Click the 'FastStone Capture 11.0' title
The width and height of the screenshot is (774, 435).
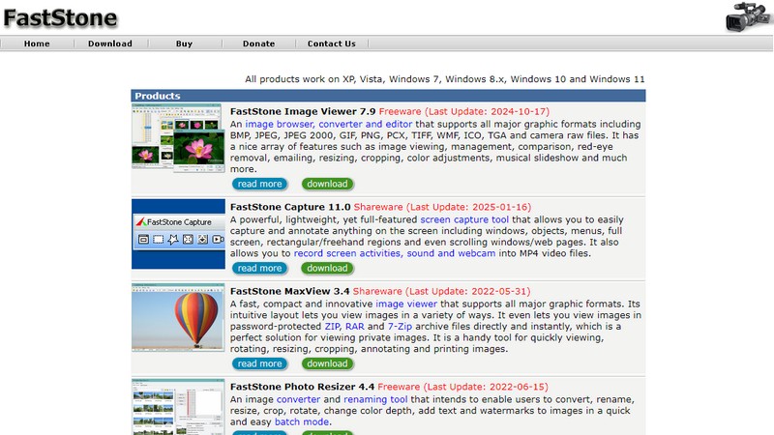click(290, 207)
